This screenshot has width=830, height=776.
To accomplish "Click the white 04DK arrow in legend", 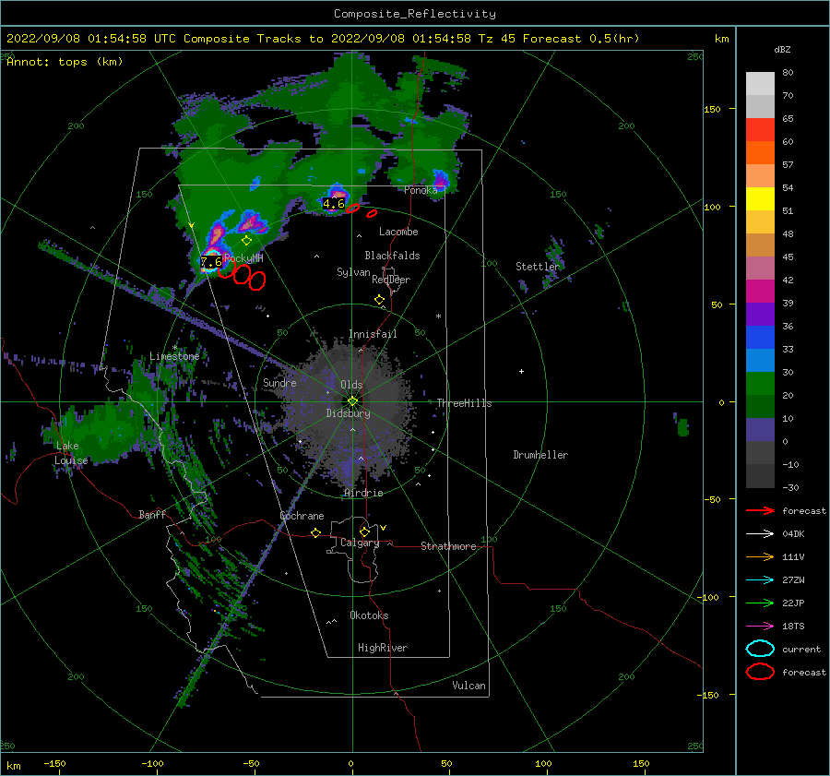I will point(760,533).
